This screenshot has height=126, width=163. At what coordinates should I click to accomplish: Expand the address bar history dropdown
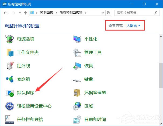pos(103,13)
